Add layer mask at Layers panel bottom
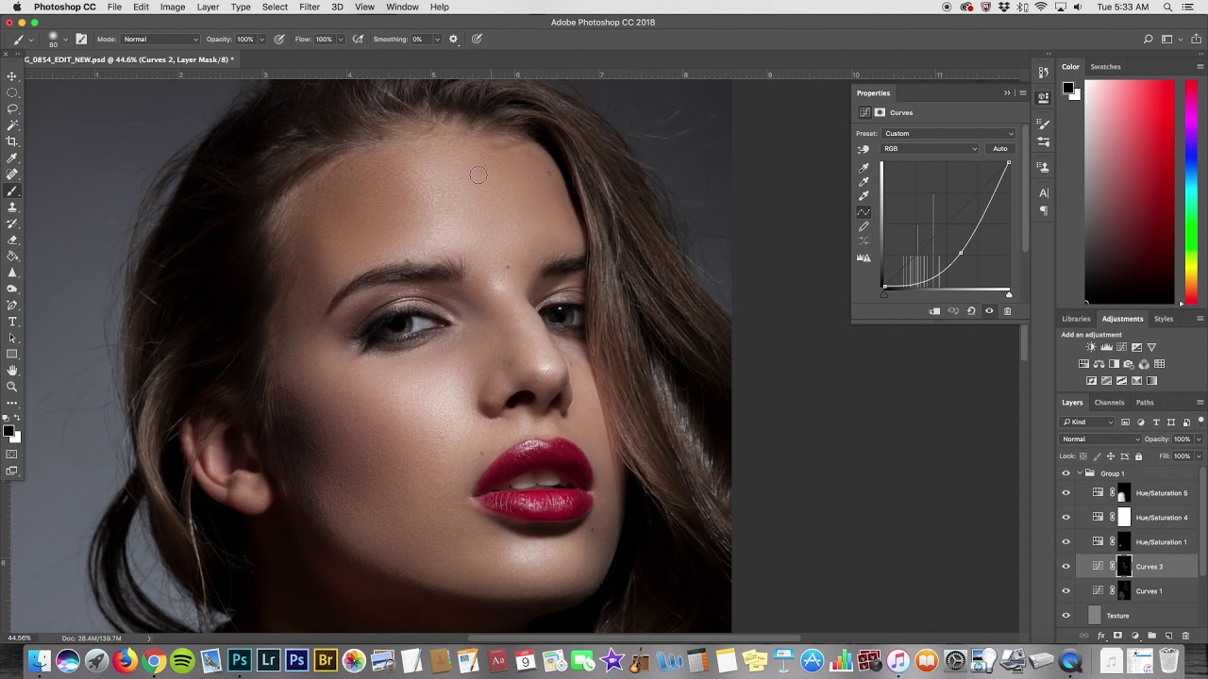The image size is (1208, 679). pos(1118,637)
